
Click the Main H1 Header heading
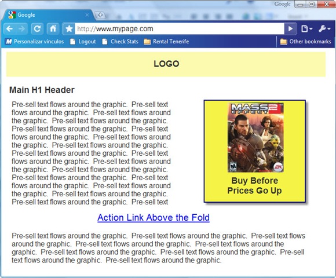[42, 90]
